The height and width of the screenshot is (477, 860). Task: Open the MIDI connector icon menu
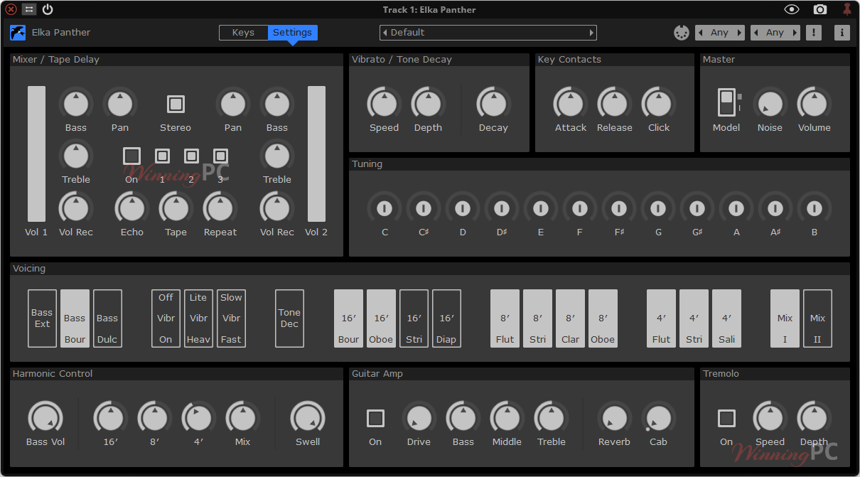[x=681, y=33]
